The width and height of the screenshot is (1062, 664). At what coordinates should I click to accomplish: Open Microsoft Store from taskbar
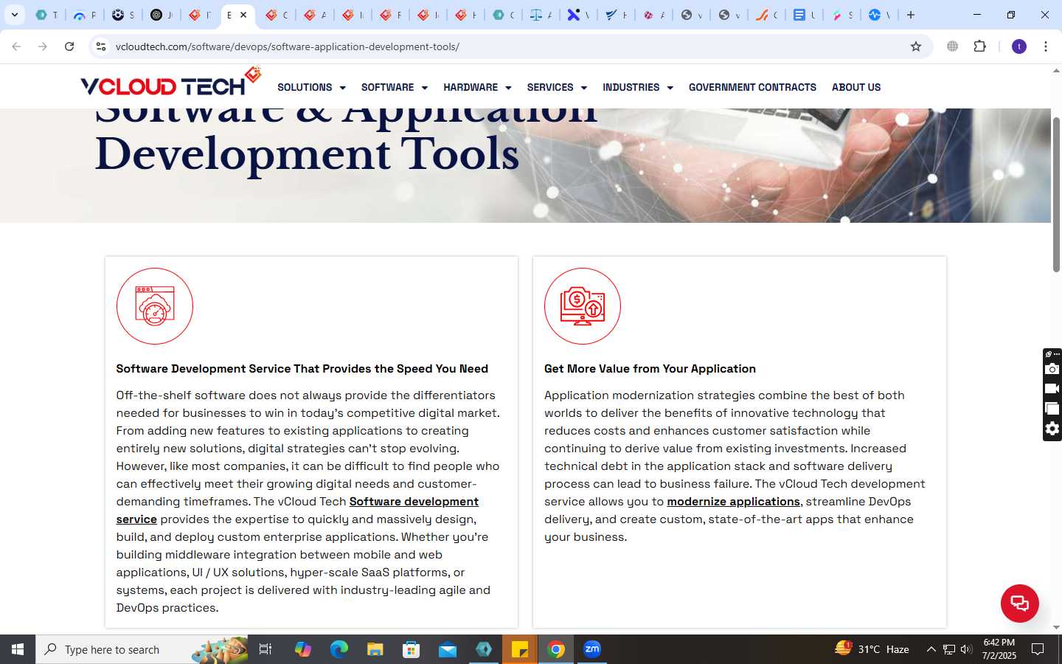(411, 649)
